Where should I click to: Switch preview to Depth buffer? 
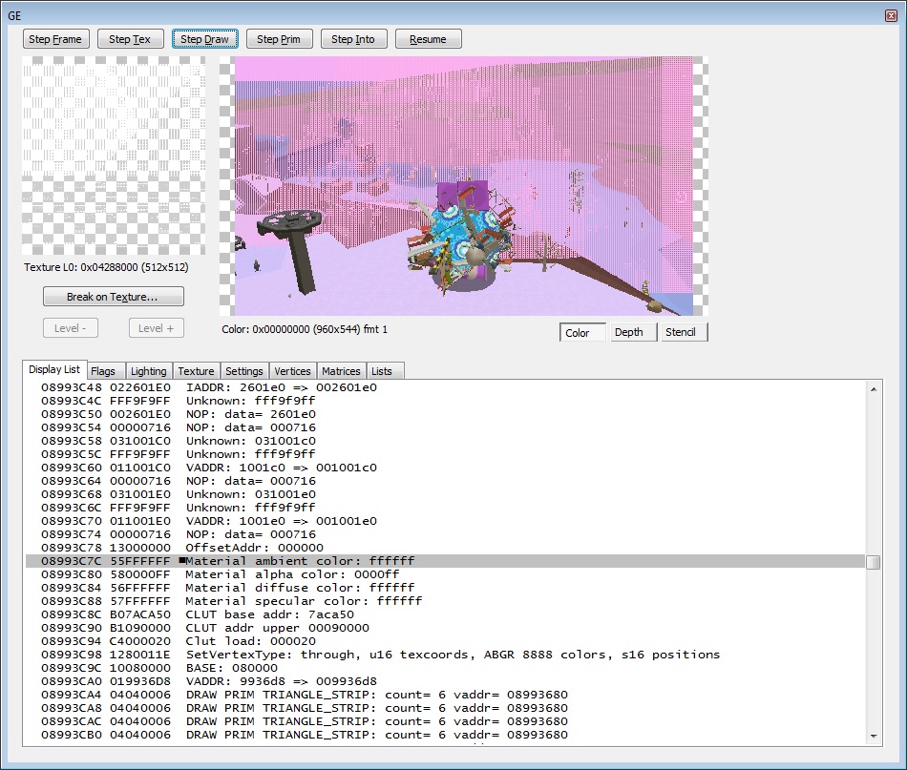coord(628,332)
